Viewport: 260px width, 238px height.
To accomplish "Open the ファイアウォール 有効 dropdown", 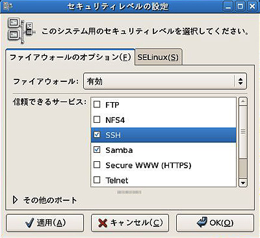I will tap(165, 81).
